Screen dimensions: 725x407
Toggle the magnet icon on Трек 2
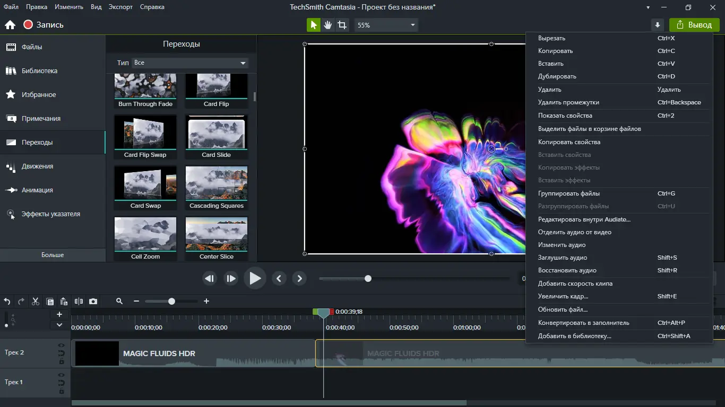coord(62,353)
